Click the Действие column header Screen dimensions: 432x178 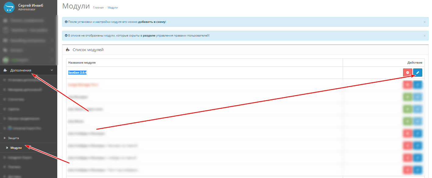click(x=415, y=63)
